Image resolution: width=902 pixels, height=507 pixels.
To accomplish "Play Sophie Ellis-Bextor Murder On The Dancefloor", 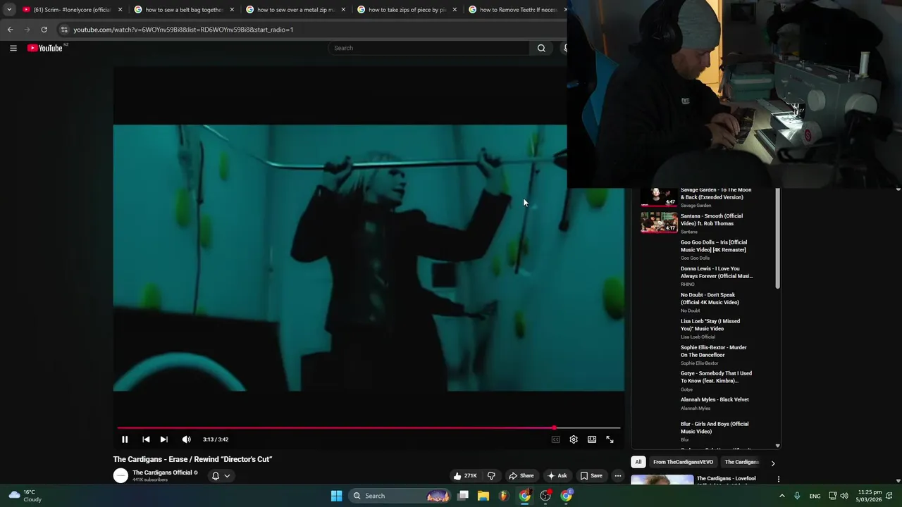I will (713, 351).
